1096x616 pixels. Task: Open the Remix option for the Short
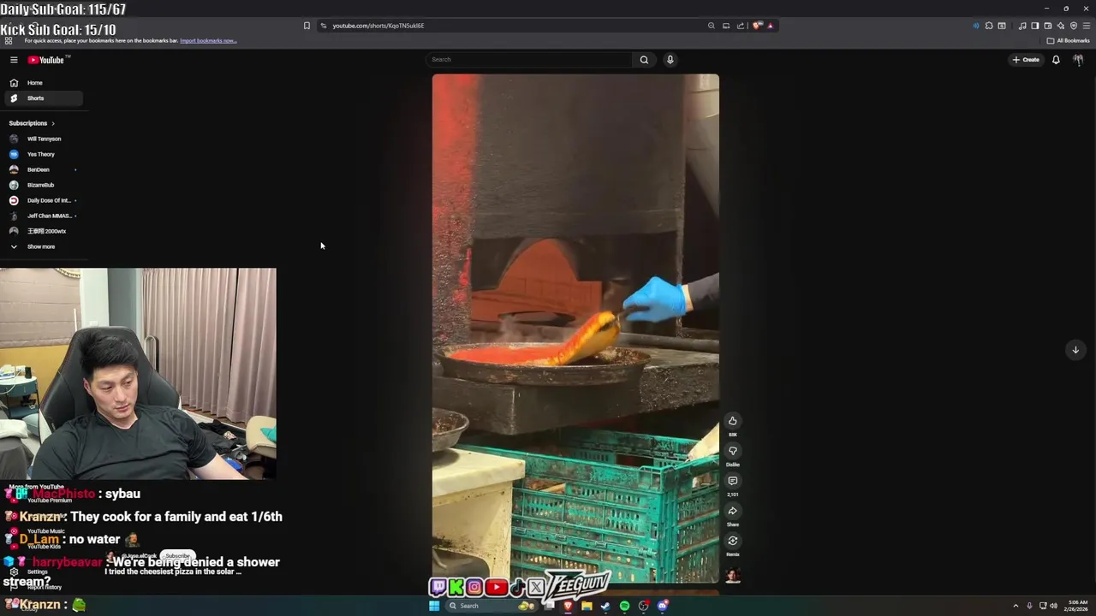[x=732, y=541]
